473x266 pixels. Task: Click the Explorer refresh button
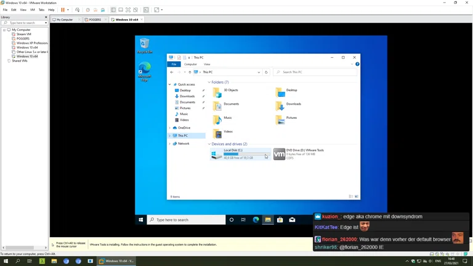[266, 72]
